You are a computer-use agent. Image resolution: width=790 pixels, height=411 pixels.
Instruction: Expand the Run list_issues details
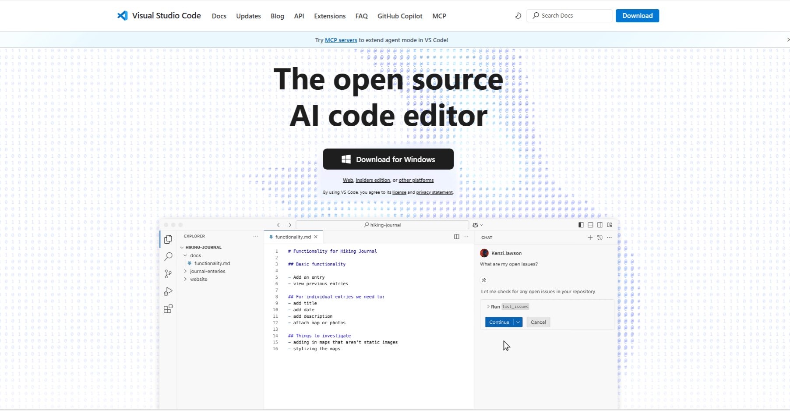pos(488,307)
